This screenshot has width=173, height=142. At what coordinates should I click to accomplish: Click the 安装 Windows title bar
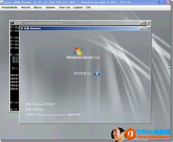click(85, 28)
